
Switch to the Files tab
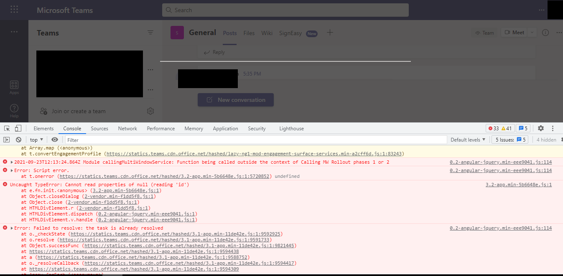click(x=249, y=33)
